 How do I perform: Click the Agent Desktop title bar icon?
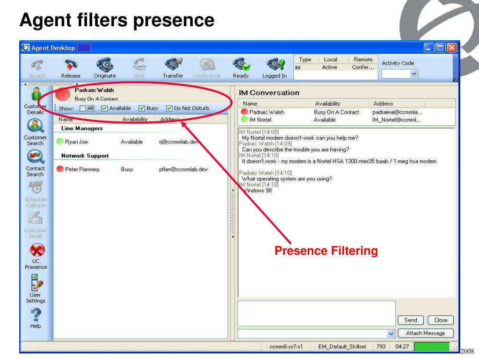26,48
